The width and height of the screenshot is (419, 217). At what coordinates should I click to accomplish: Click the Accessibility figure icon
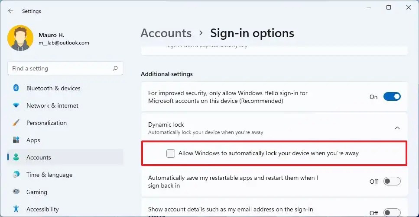[16, 209]
